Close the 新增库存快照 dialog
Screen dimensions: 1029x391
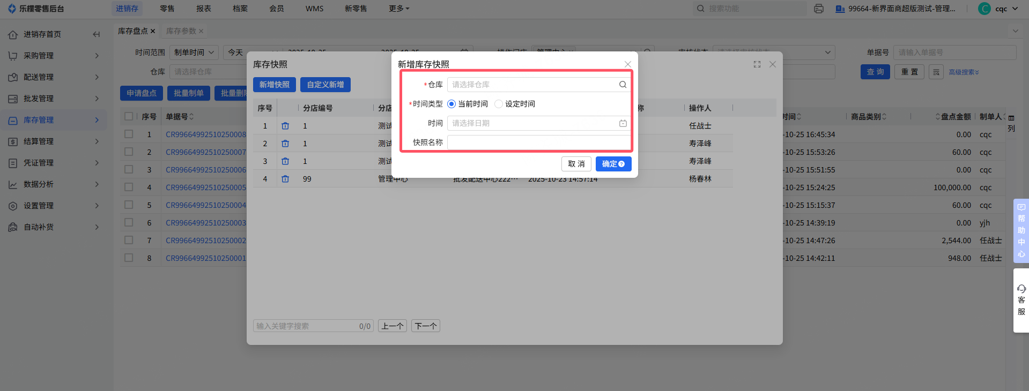coord(627,64)
